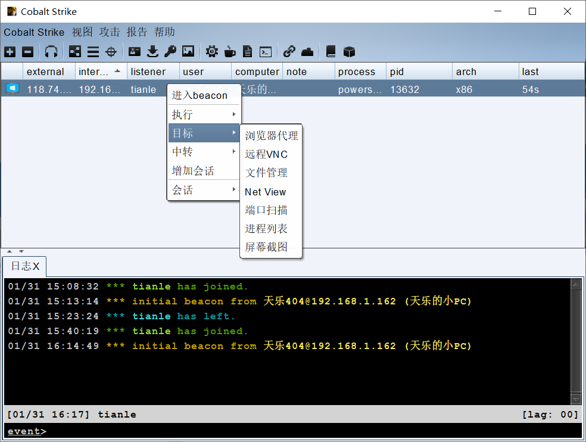Choose 端口扫描 from submenu
586x442 pixels.
click(271, 210)
